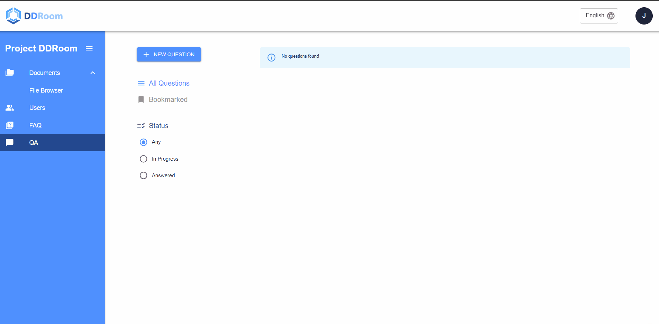
Task: Toggle the sidebar hamburger menu icon
Action: tap(89, 48)
